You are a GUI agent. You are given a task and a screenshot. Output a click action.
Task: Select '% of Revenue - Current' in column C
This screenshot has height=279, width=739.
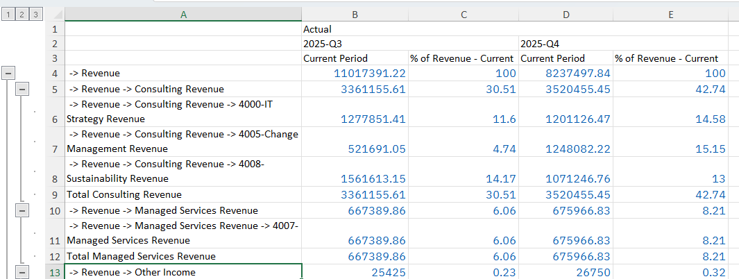[x=464, y=58]
